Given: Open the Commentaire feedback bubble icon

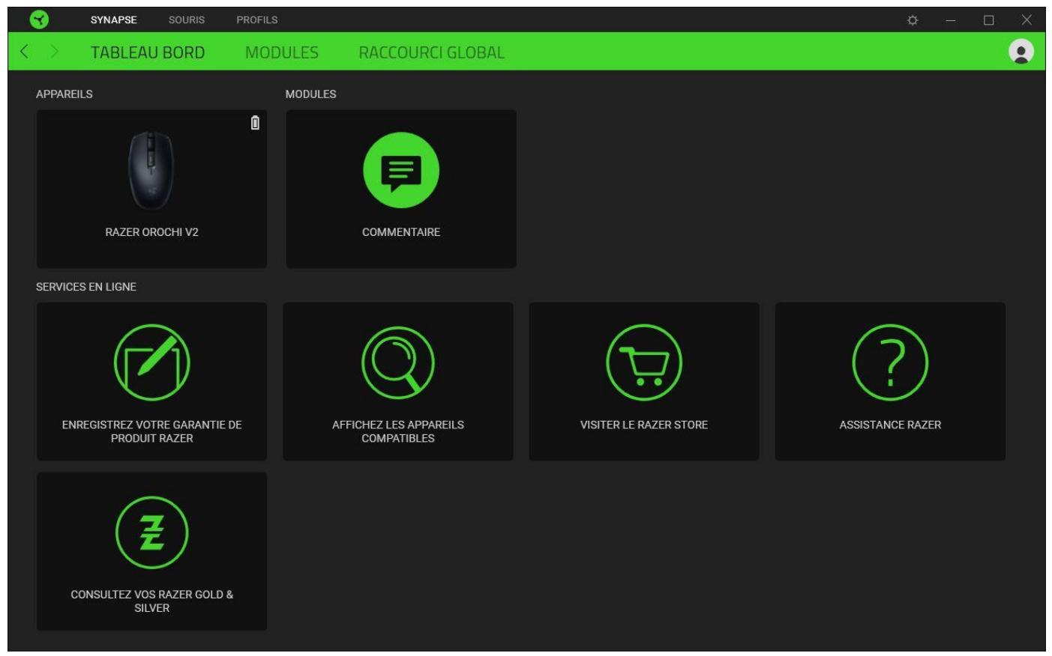Looking at the screenshot, I should tap(401, 171).
